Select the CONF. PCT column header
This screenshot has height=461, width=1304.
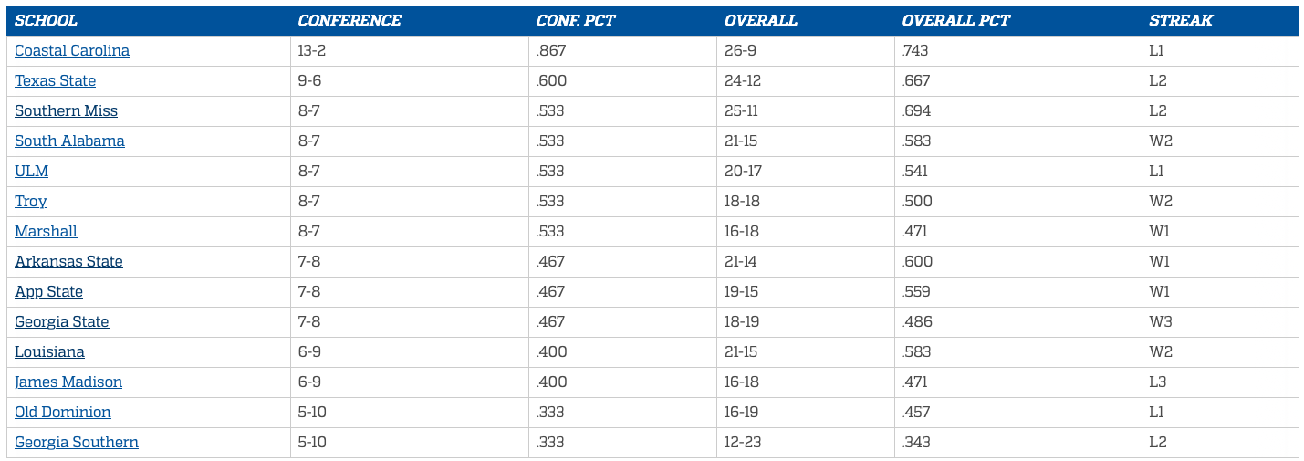[x=577, y=21]
